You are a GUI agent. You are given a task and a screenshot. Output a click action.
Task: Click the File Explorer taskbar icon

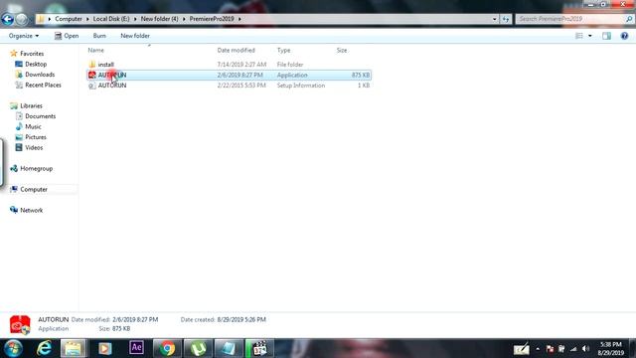pos(74,349)
